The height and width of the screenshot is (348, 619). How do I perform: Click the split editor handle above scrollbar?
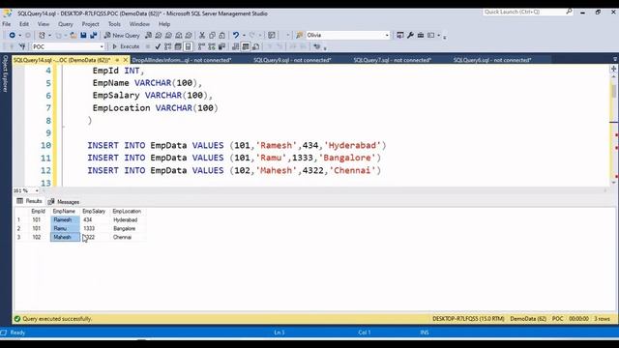pos(613,69)
